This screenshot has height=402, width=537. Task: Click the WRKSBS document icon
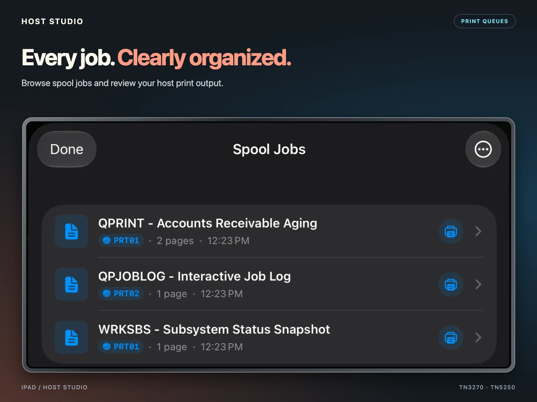[71, 337]
